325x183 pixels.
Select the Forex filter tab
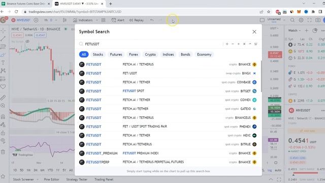(x=134, y=54)
